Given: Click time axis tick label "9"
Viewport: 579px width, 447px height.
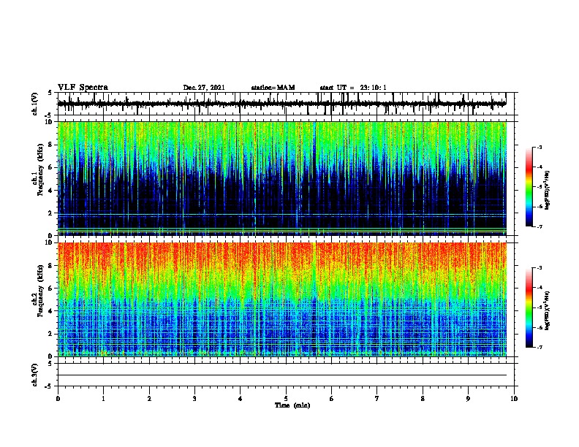Looking at the screenshot, I should [x=468, y=399].
